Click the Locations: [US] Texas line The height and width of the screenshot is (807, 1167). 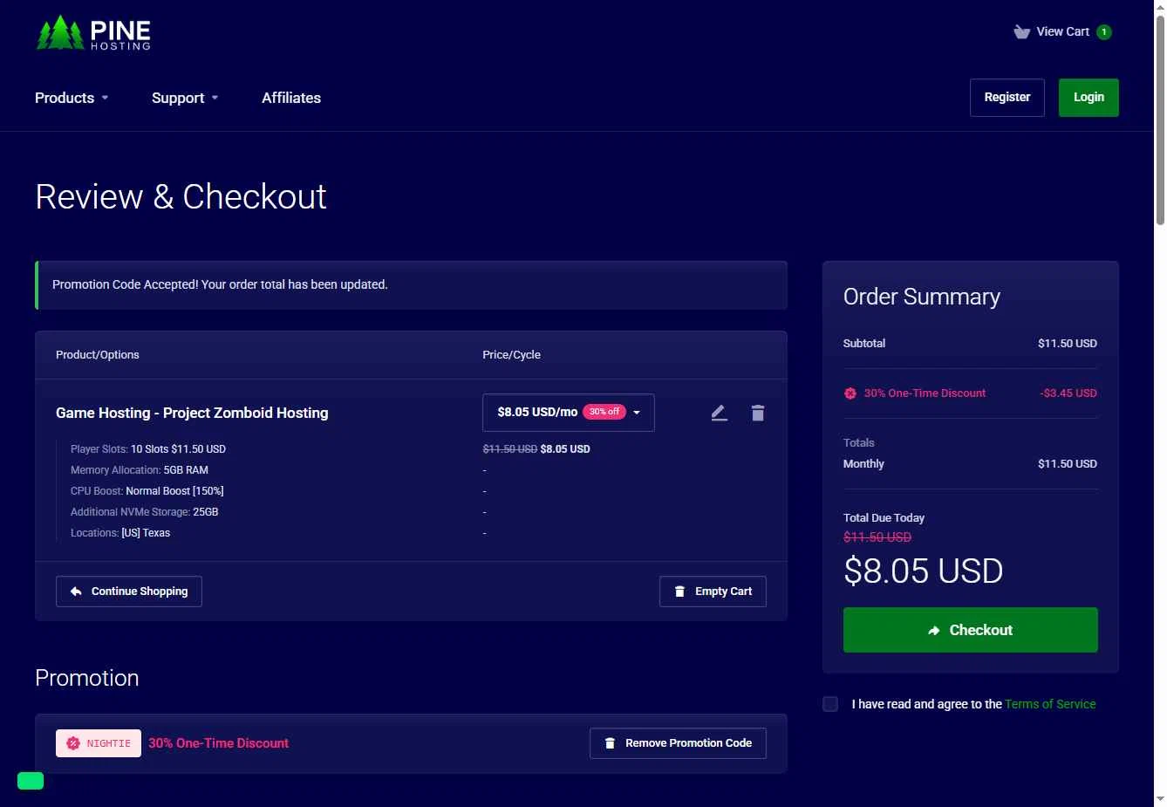120,533
